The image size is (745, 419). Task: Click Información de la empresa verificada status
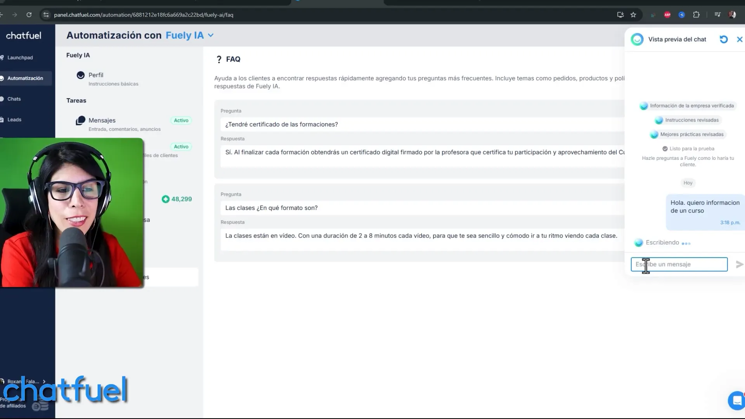[688, 106]
